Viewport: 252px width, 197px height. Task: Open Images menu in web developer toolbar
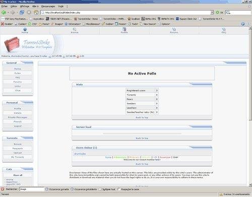(x=57, y=24)
